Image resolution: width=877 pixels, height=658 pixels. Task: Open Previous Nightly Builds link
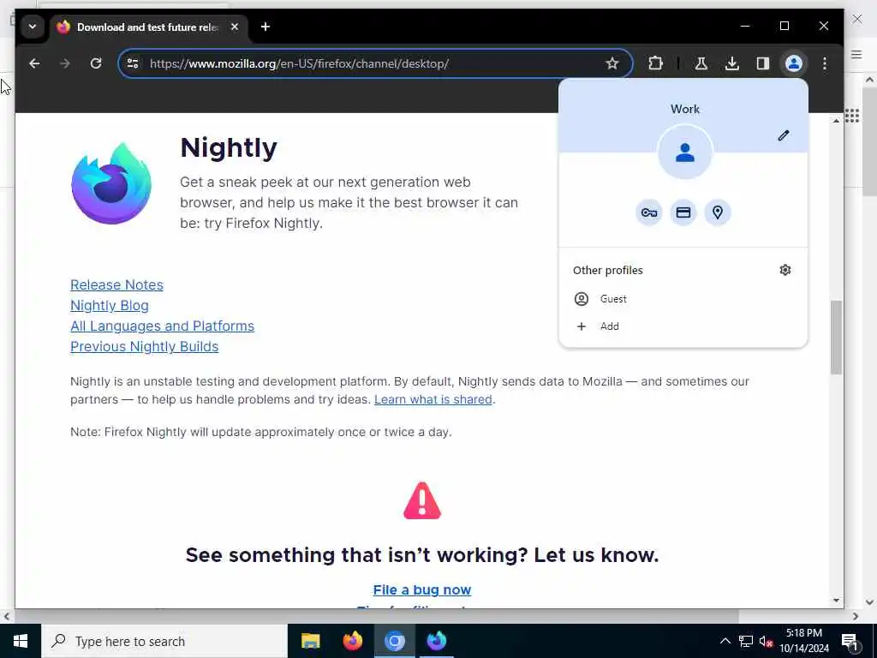[144, 347]
